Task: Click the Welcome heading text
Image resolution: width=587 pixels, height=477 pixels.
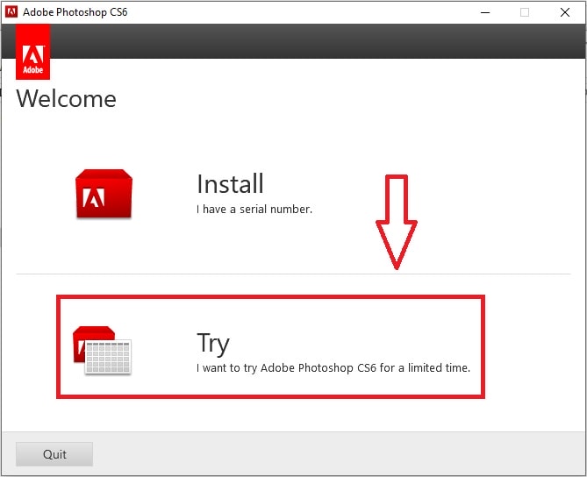Action: (x=67, y=99)
